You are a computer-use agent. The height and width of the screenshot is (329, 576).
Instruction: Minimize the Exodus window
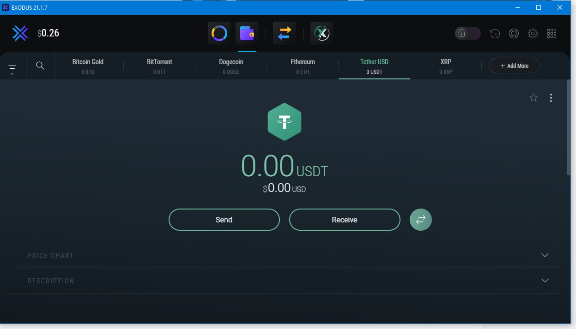tap(517, 7)
